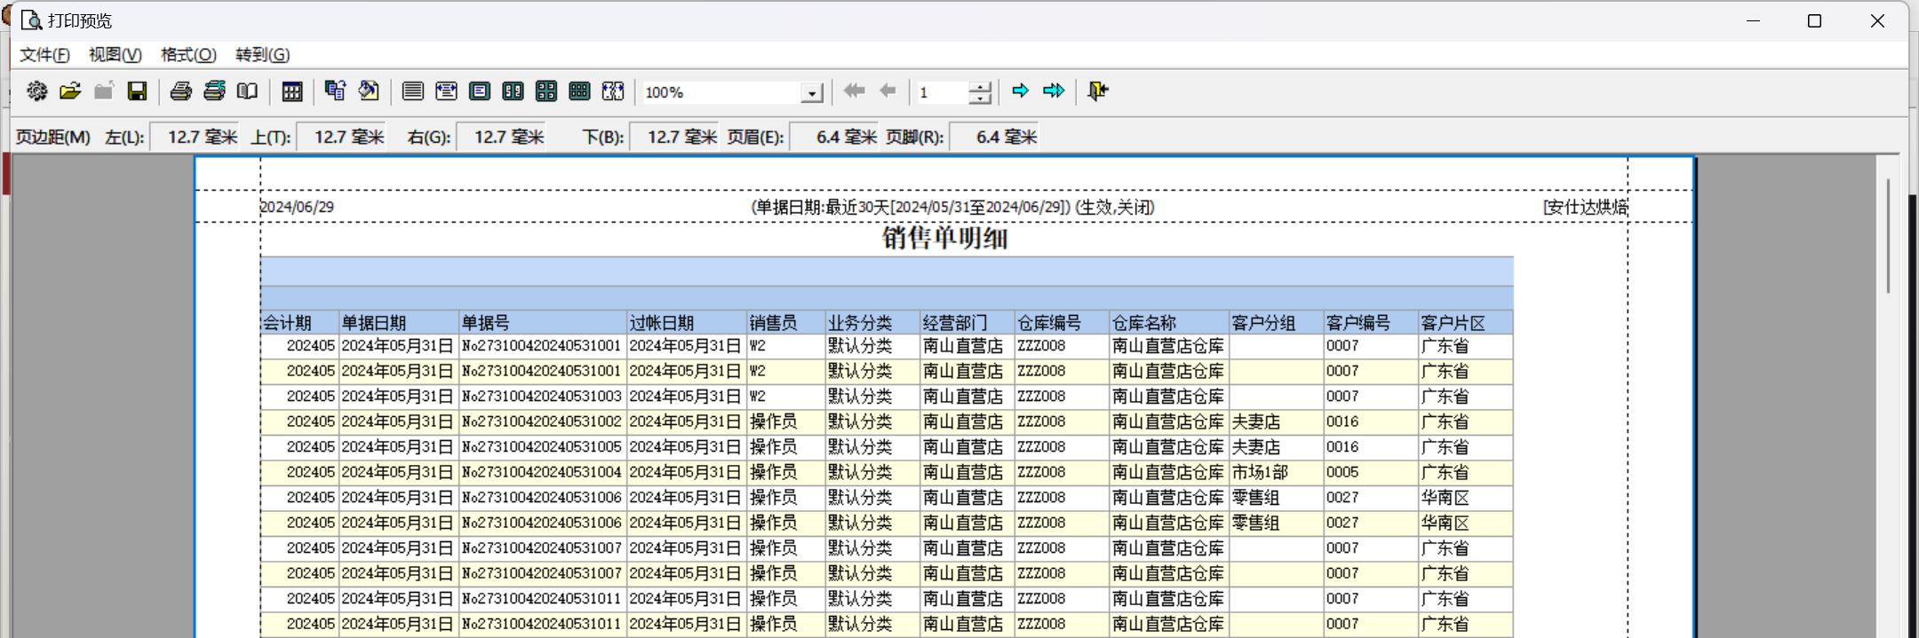
Task: Decrease page number with down spinner
Action: (x=980, y=98)
